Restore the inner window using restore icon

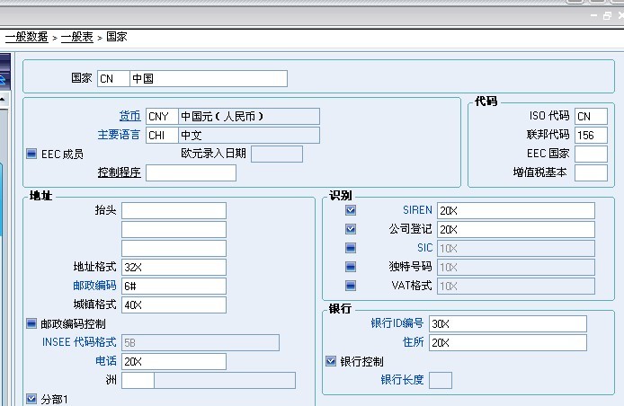point(608,16)
